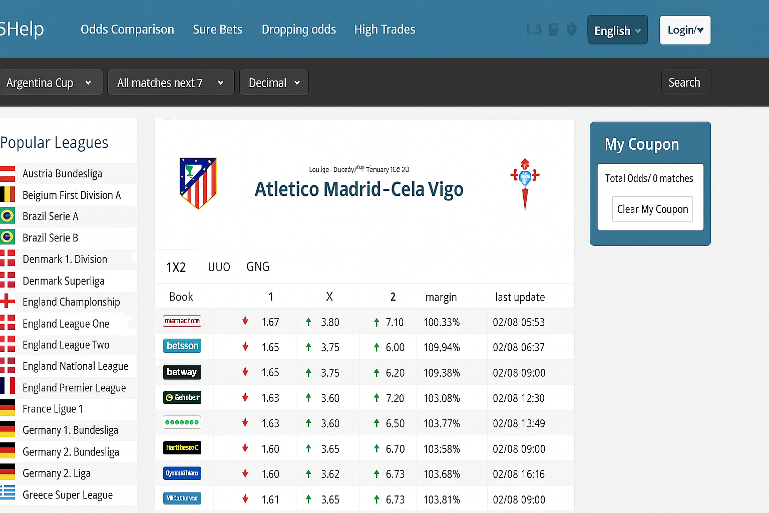Expand the All matches next 7 dropdown
The height and width of the screenshot is (513, 769).
click(170, 83)
